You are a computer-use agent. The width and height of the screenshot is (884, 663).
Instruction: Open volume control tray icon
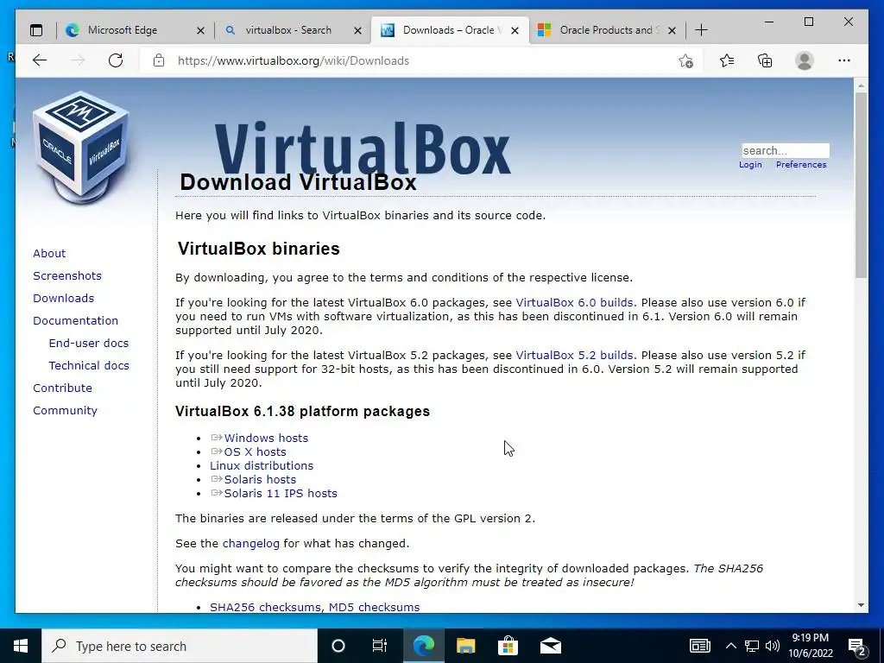(773, 646)
